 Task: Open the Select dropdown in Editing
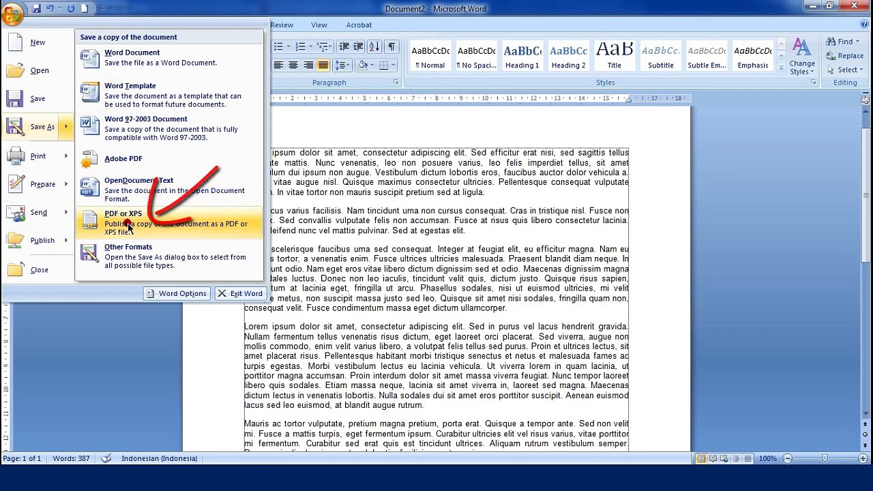pos(845,70)
